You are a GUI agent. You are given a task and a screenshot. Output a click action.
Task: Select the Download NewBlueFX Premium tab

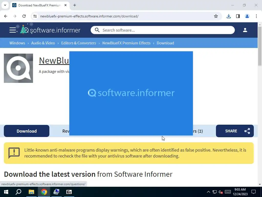(40, 5)
